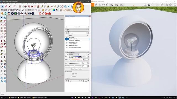The height and width of the screenshot is (99, 177).
Task: Open the Modifica menu
Action: [6, 4]
